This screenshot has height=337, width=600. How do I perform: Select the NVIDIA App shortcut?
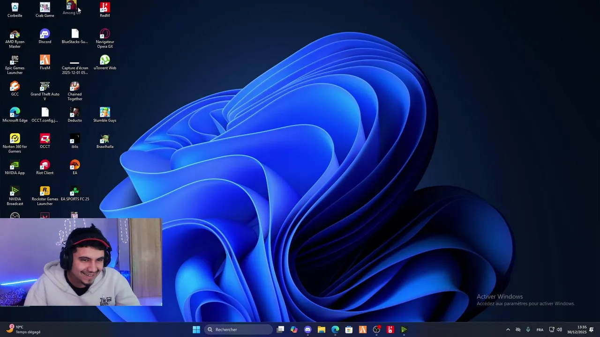pos(15,168)
